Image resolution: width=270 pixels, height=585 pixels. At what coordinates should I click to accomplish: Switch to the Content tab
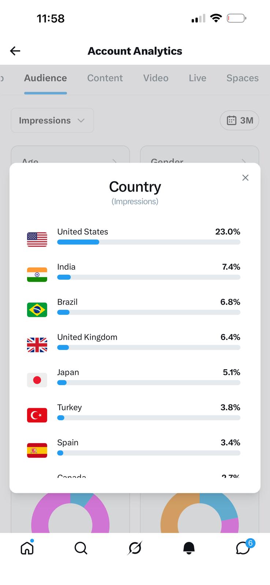point(105,78)
